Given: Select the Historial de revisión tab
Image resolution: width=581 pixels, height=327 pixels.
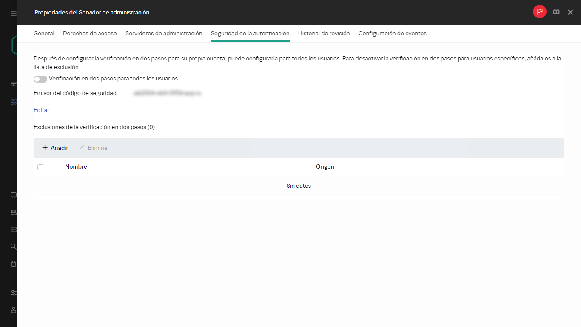Looking at the screenshot, I should coord(324,33).
